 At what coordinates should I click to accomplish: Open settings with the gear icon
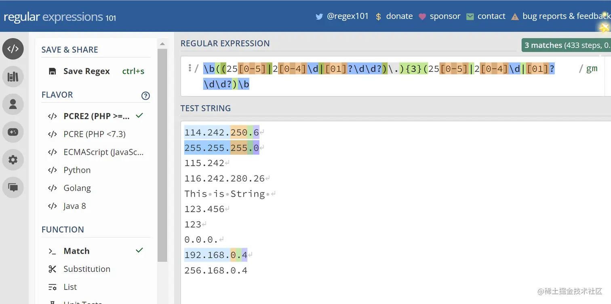pos(13,160)
